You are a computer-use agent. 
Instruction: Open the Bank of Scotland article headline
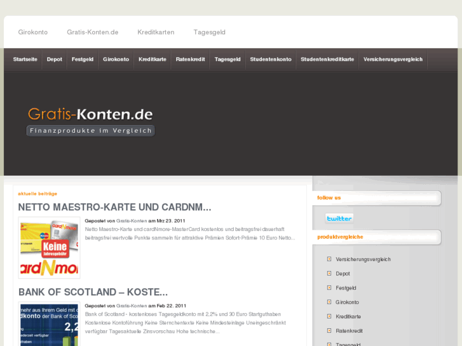click(x=93, y=292)
